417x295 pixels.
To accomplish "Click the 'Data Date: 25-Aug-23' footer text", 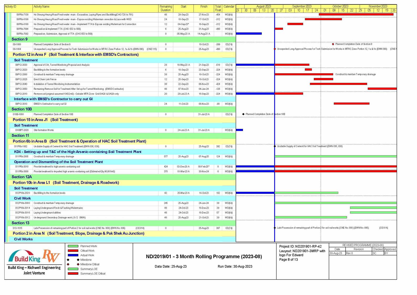I will point(171,266).
